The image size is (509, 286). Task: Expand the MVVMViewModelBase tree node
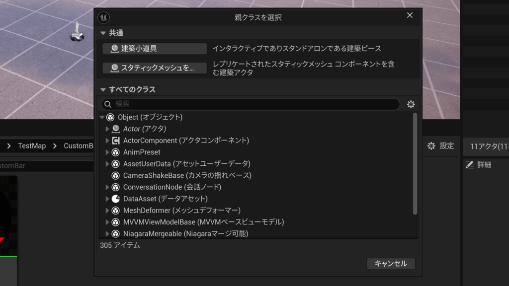(107, 222)
